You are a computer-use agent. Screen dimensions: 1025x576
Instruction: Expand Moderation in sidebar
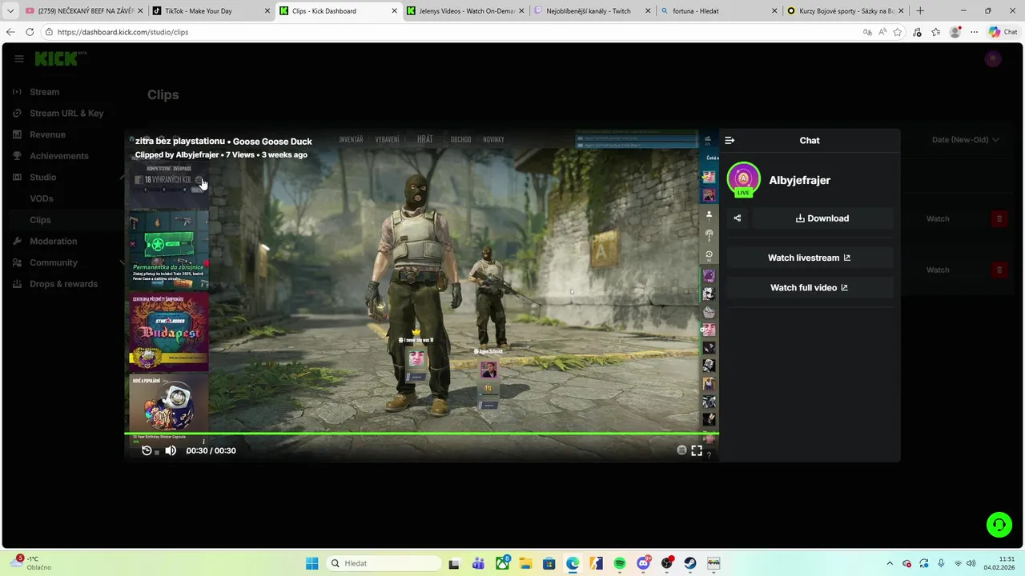[x=53, y=241]
